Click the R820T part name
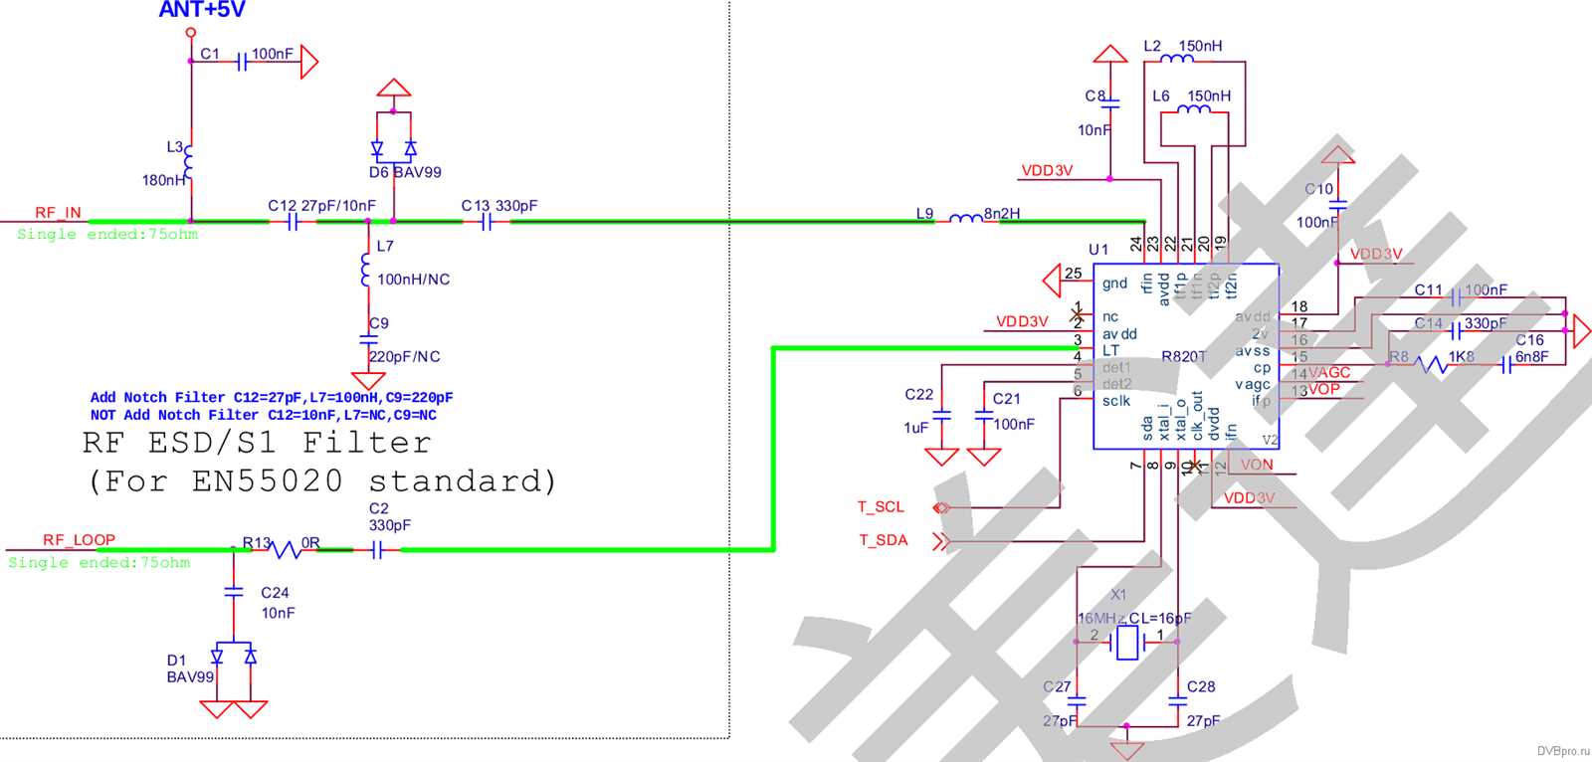 click(1184, 356)
